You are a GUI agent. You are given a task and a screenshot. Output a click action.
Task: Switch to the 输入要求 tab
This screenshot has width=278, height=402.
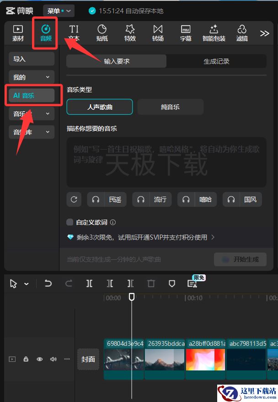(116, 61)
